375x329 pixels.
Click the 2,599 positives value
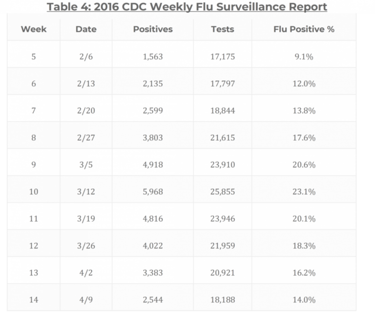coord(153,111)
